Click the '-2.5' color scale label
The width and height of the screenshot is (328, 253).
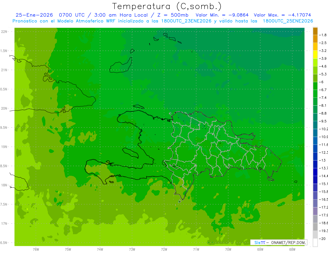pyautogui.click(x=323, y=43)
